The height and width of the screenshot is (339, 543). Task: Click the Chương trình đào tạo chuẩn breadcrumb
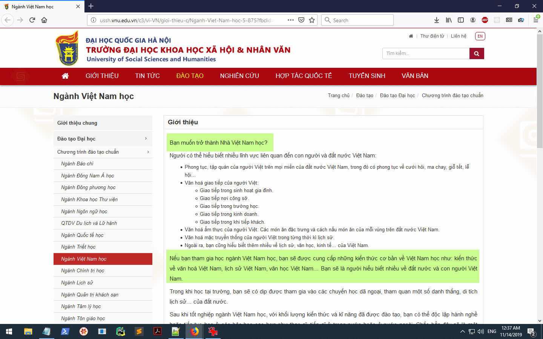(452, 96)
